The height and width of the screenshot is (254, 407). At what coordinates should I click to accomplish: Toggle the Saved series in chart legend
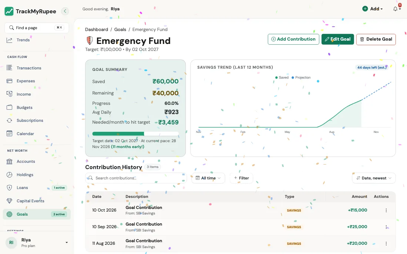click(x=282, y=78)
